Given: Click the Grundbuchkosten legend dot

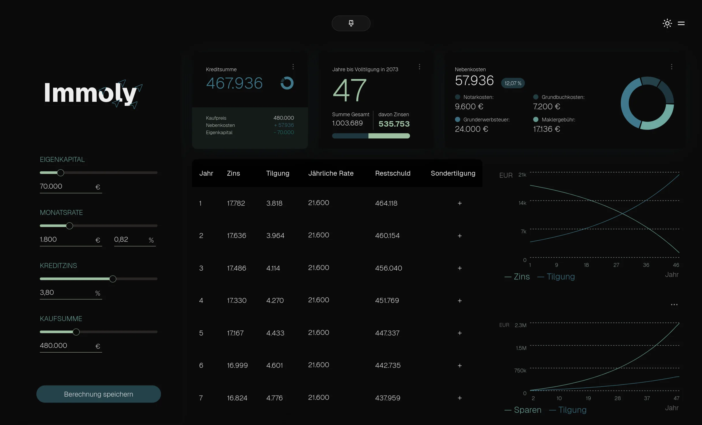Looking at the screenshot, I should [536, 97].
